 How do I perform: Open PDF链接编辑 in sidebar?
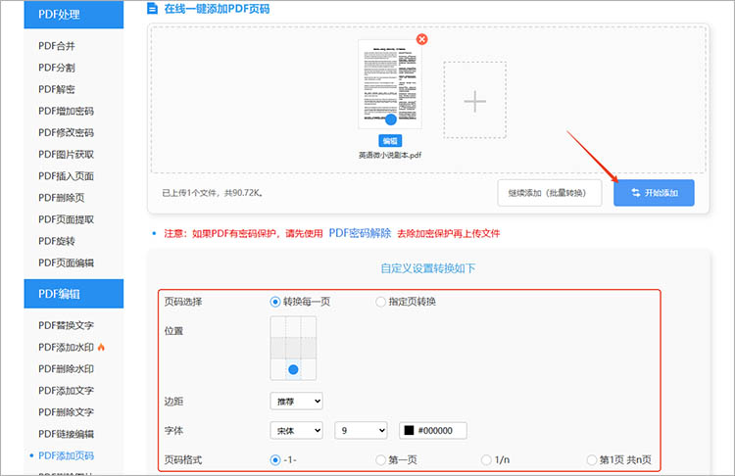tap(66, 434)
